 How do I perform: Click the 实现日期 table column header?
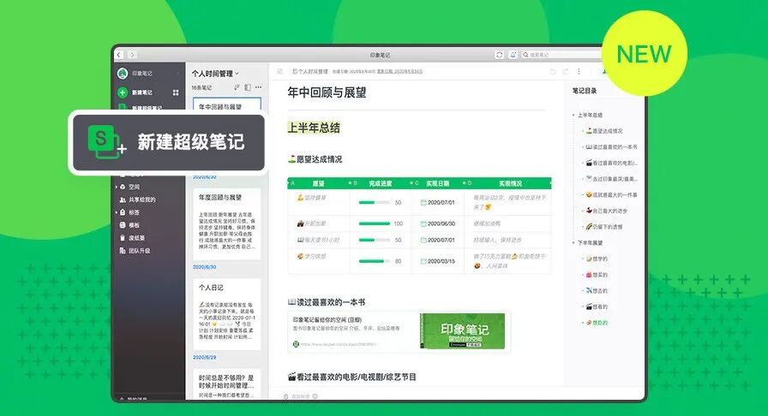437,183
